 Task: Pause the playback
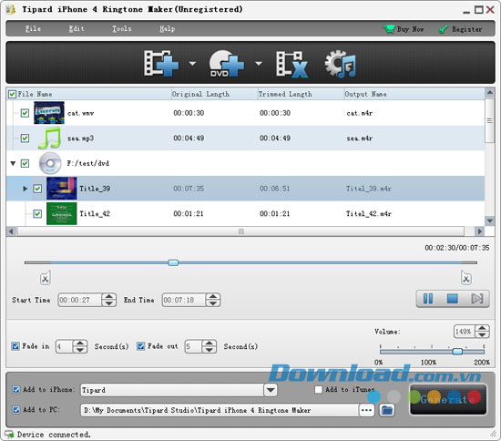point(428,299)
